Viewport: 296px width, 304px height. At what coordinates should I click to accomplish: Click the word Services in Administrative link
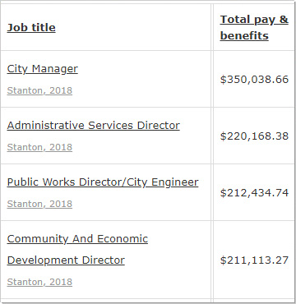[111, 126]
